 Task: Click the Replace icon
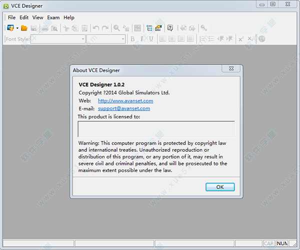tap(126, 28)
